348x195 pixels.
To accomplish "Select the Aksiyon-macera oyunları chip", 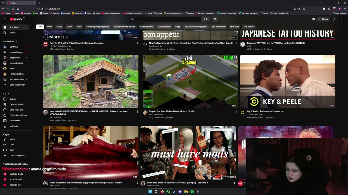I will (125, 27).
